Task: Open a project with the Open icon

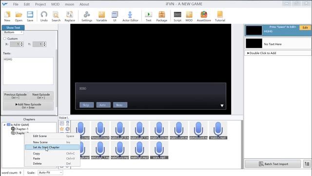Action: pos(19,16)
